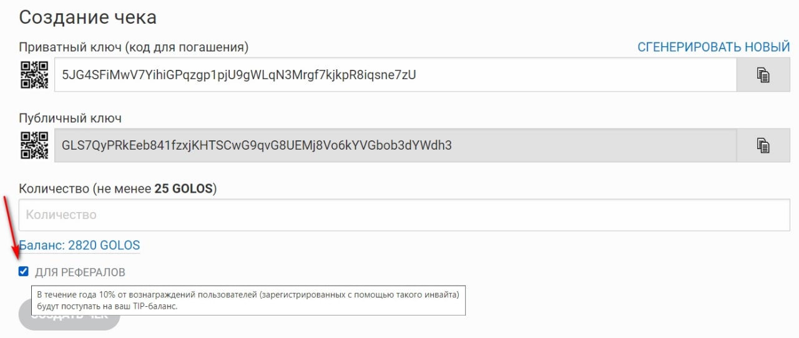Image resolution: width=799 pixels, height=338 pixels.
Task: Click the Создание чека heading
Action: click(x=87, y=17)
